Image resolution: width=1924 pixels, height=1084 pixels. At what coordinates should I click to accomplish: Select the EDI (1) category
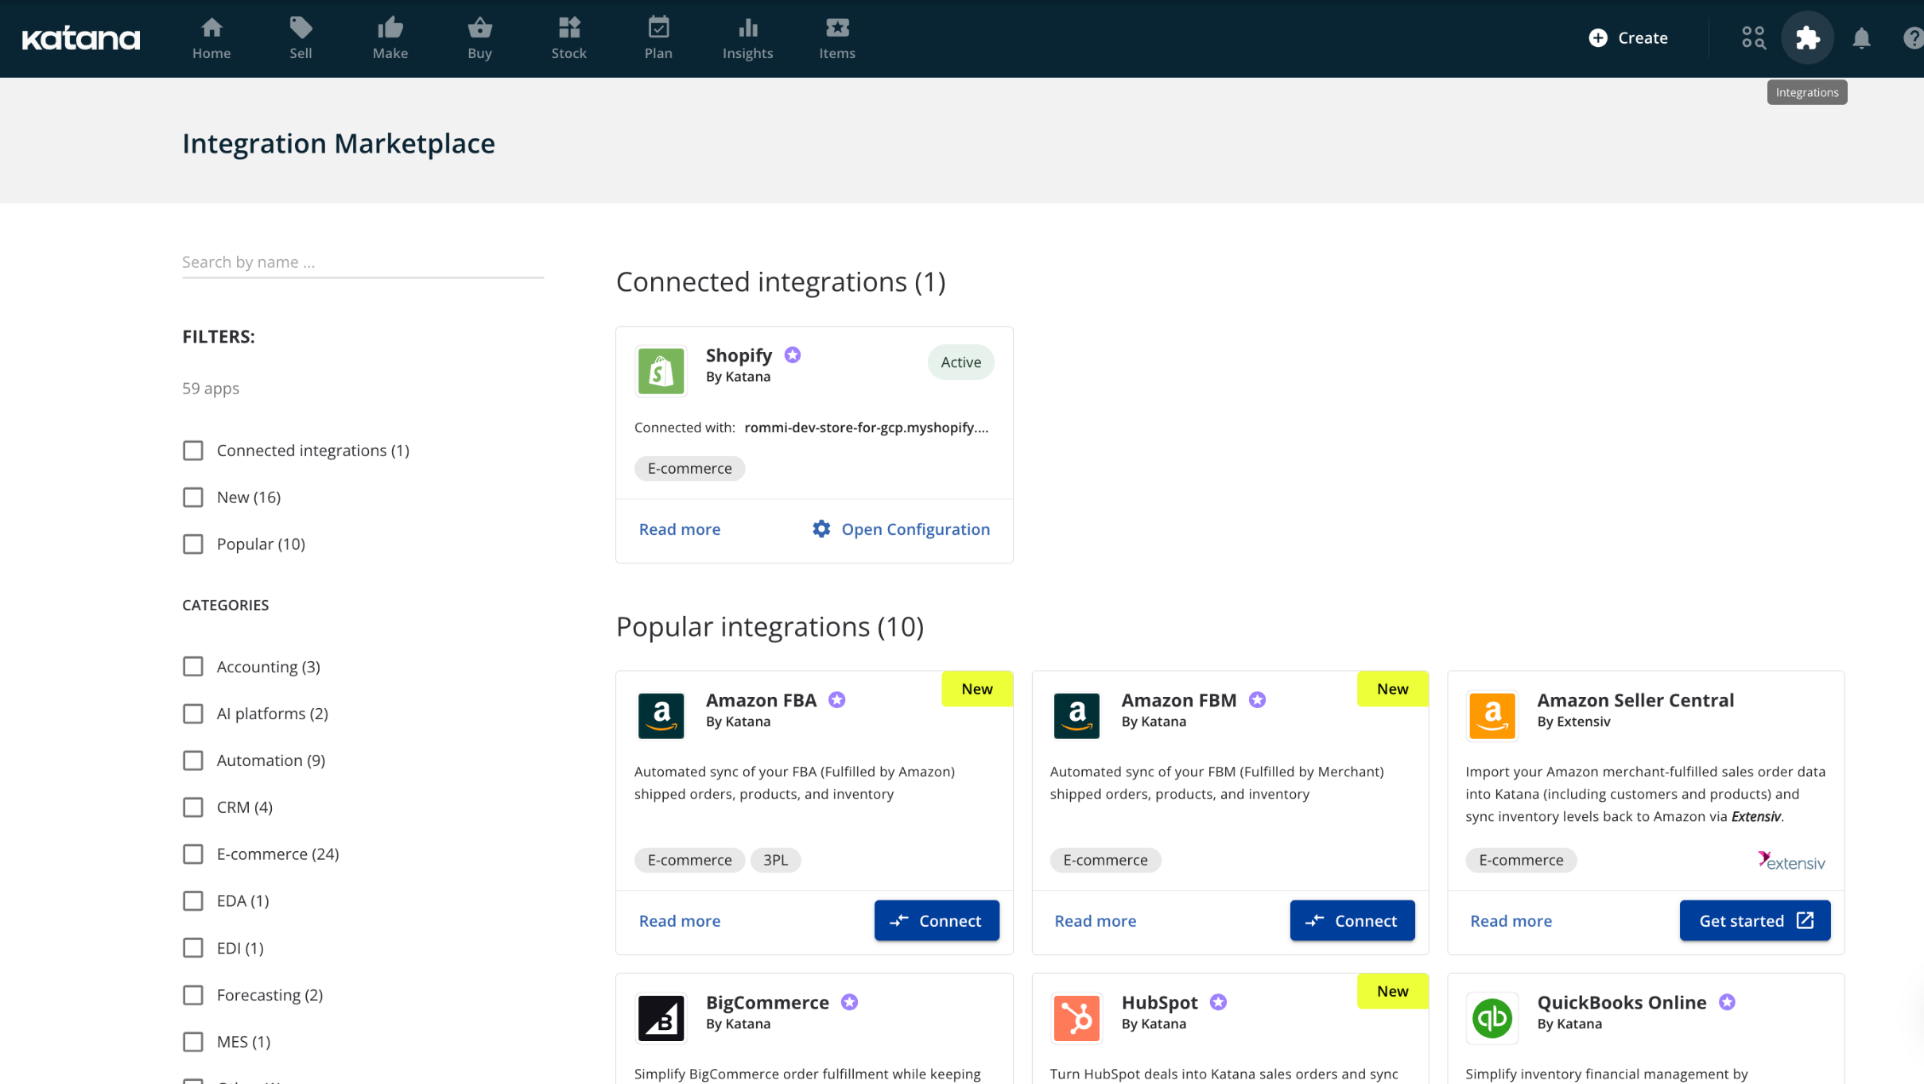pyautogui.click(x=193, y=948)
